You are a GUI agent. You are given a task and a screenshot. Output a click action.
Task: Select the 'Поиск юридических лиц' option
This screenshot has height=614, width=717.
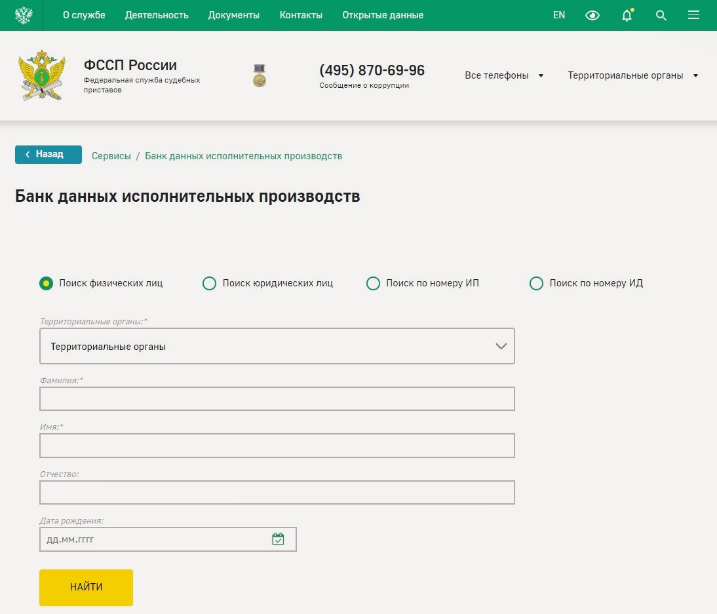coord(210,283)
